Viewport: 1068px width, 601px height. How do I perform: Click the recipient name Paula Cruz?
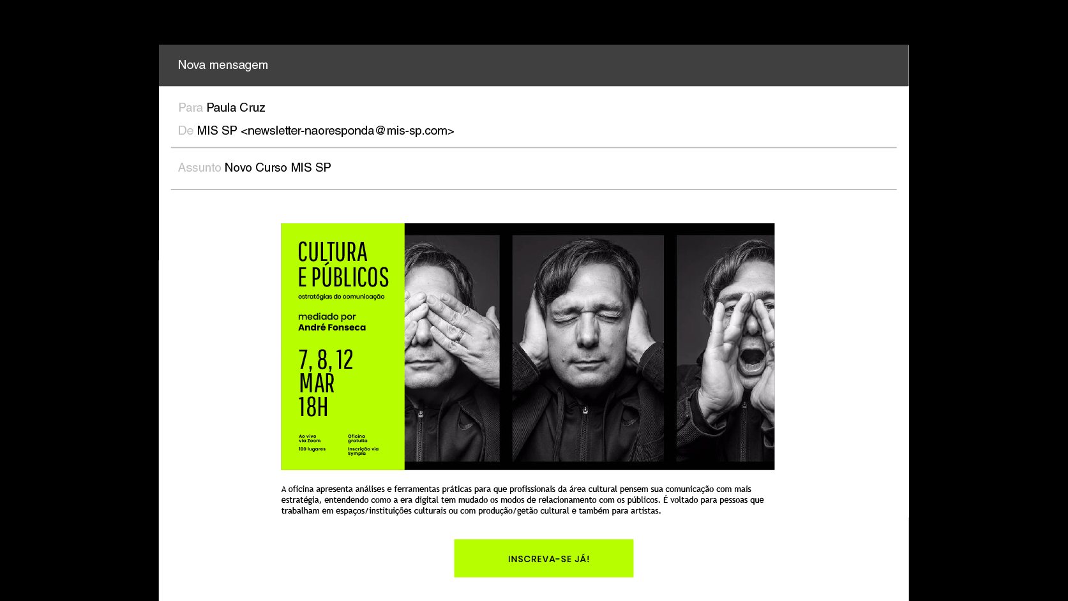[x=236, y=108]
